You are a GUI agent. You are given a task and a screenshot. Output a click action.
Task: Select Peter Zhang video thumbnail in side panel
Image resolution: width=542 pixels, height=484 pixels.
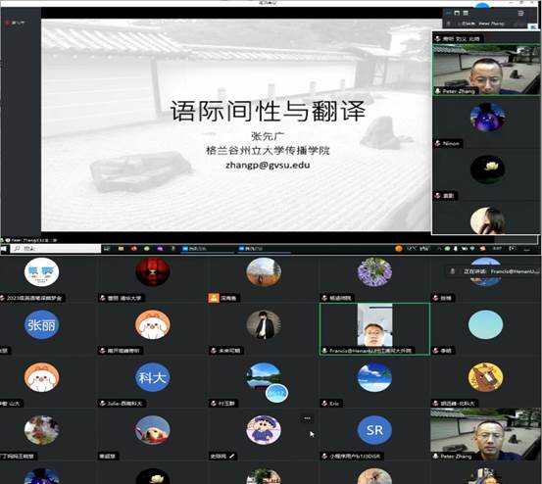click(x=486, y=70)
